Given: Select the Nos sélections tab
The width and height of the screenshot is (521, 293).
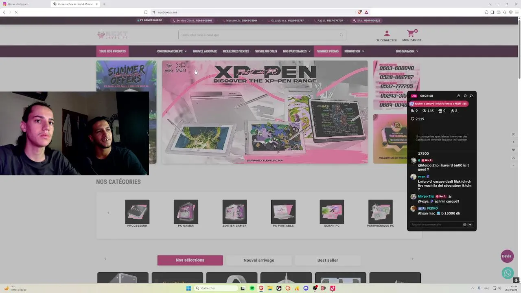Looking at the screenshot, I should [190, 260].
